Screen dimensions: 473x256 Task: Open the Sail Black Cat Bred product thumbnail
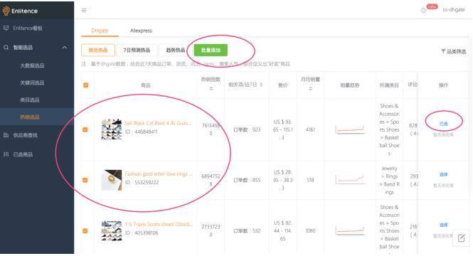click(111, 129)
